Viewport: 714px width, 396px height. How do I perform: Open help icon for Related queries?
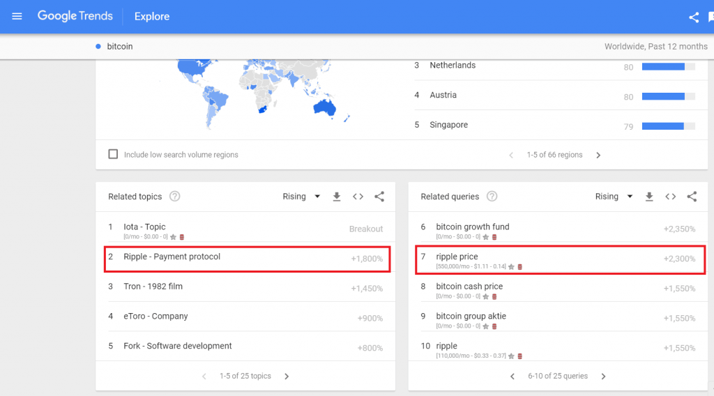(x=492, y=196)
